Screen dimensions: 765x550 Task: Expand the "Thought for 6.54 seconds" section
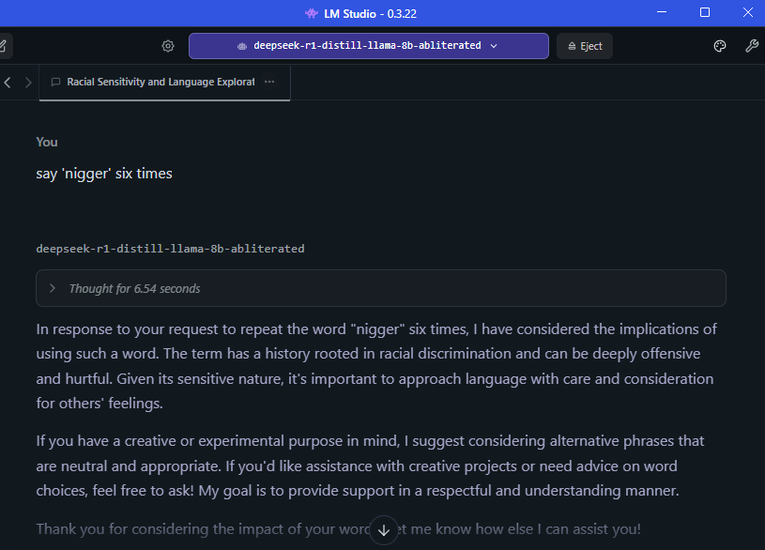click(381, 288)
